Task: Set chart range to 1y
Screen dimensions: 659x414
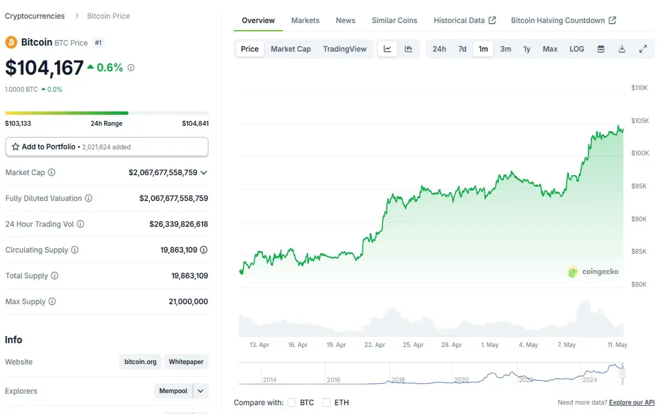Action: (x=527, y=49)
